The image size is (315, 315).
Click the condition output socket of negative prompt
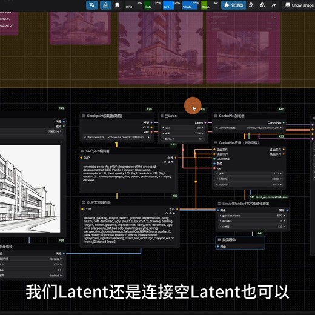click(177, 209)
